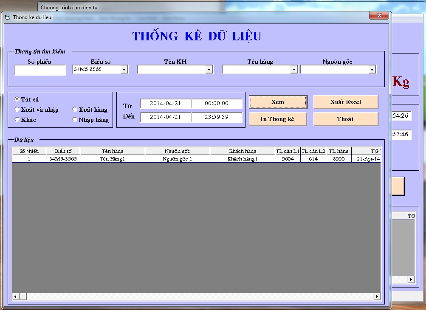
Task: Expand the Nguồn gốc dropdown
Action: 372,70
